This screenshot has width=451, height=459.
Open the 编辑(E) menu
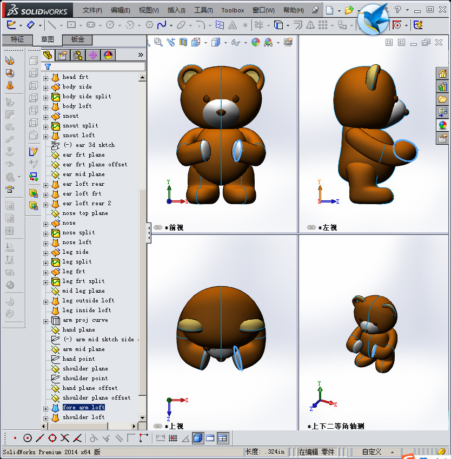pos(121,11)
